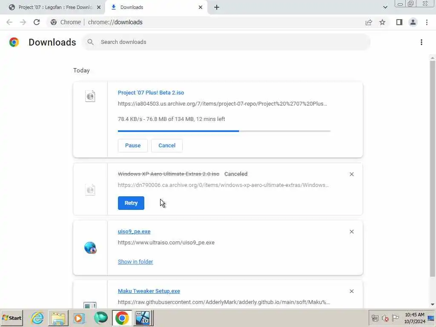436x327 pixels.
Task: Open Windows Media Player from taskbar
Action: (x=79, y=318)
